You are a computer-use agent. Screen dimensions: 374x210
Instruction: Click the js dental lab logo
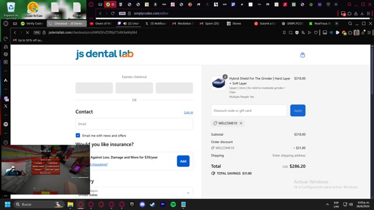point(105,54)
